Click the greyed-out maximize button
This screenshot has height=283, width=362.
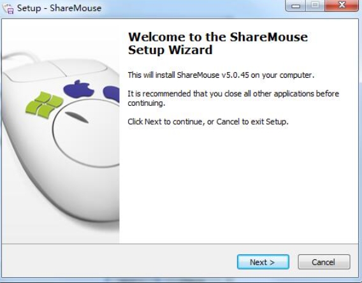click(x=315, y=6)
